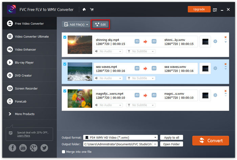237x160 pixels.
Task: Expand More Products in sidebar
Action: (x=29, y=114)
